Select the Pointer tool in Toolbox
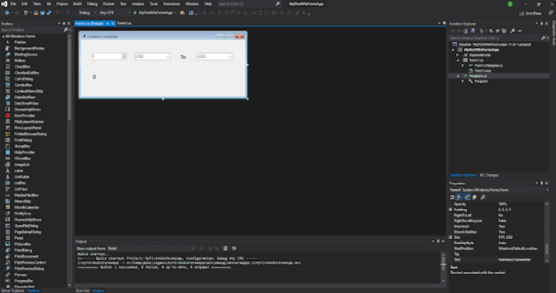The width and height of the screenshot is (556, 293). click(20, 42)
